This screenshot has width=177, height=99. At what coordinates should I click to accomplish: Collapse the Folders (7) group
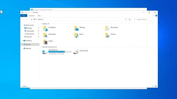[41, 24]
